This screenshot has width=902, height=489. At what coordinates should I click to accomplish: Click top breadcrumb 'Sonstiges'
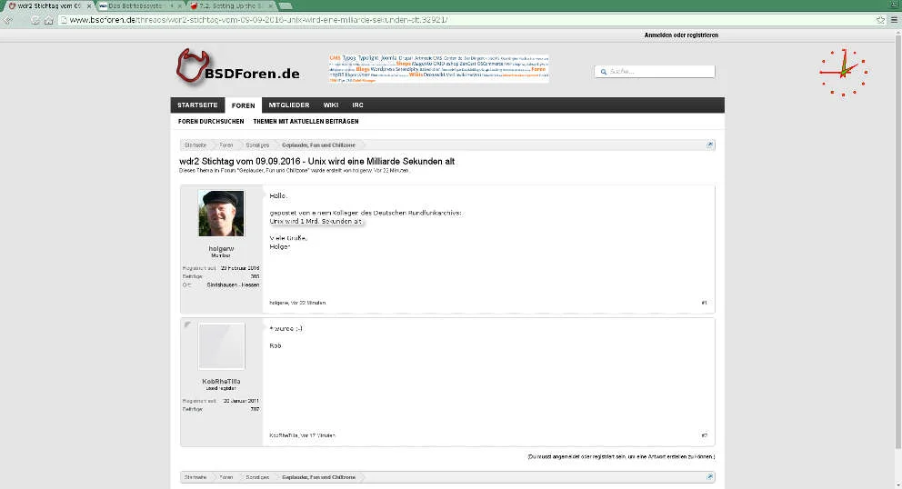[257, 145]
